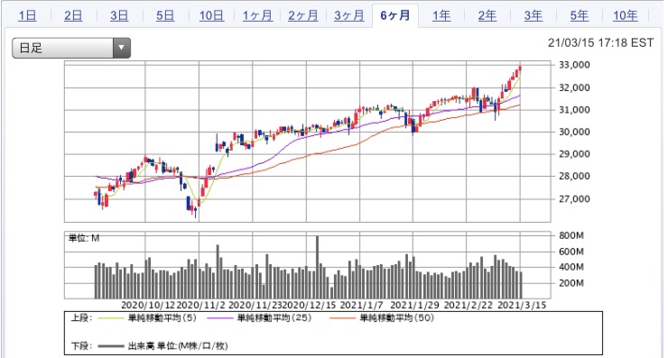This screenshot has width=668, height=358.
Task: Select the 3年 range tab
Action: tap(533, 15)
